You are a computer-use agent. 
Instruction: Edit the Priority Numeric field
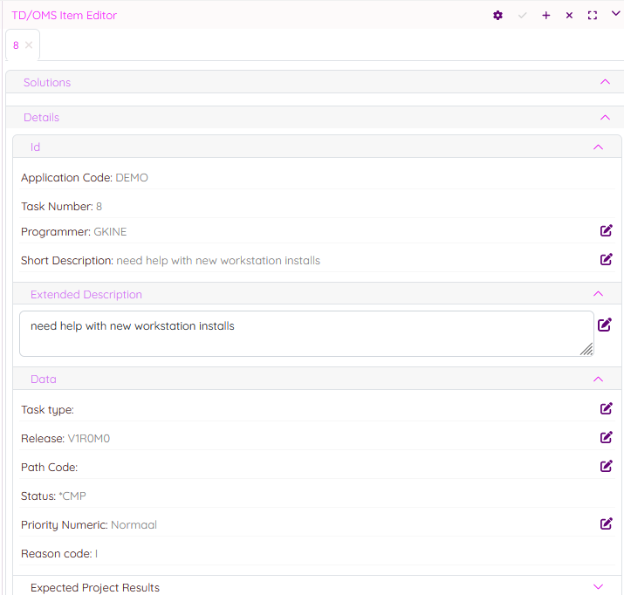[606, 523]
